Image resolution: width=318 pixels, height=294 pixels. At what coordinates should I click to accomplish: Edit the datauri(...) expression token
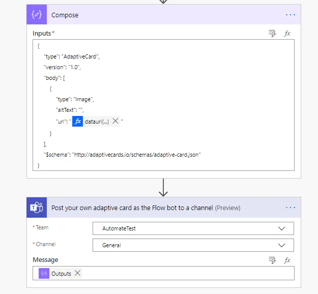pyautogui.click(x=97, y=122)
